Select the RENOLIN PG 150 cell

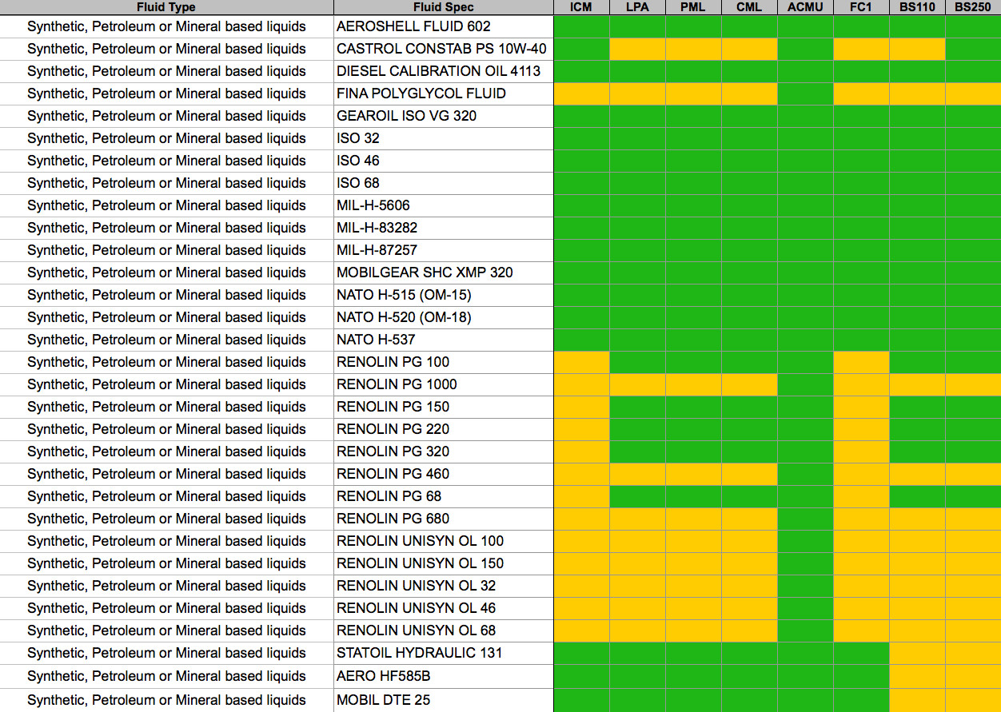pyautogui.click(x=444, y=407)
